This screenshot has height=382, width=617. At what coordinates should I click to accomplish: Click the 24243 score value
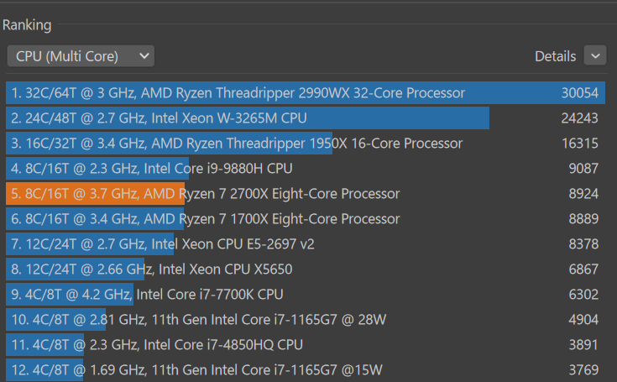pos(579,118)
